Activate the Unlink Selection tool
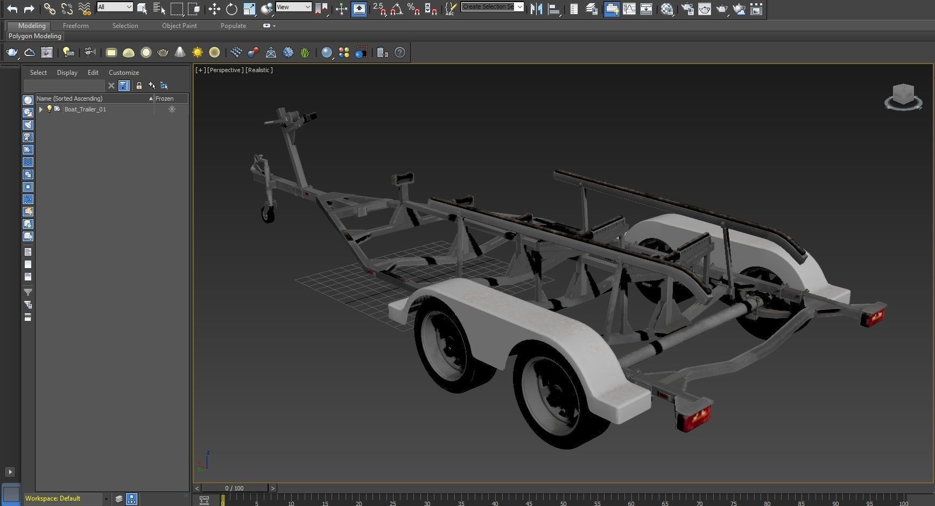Viewport: 935px width, 506px height. click(x=67, y=9)
